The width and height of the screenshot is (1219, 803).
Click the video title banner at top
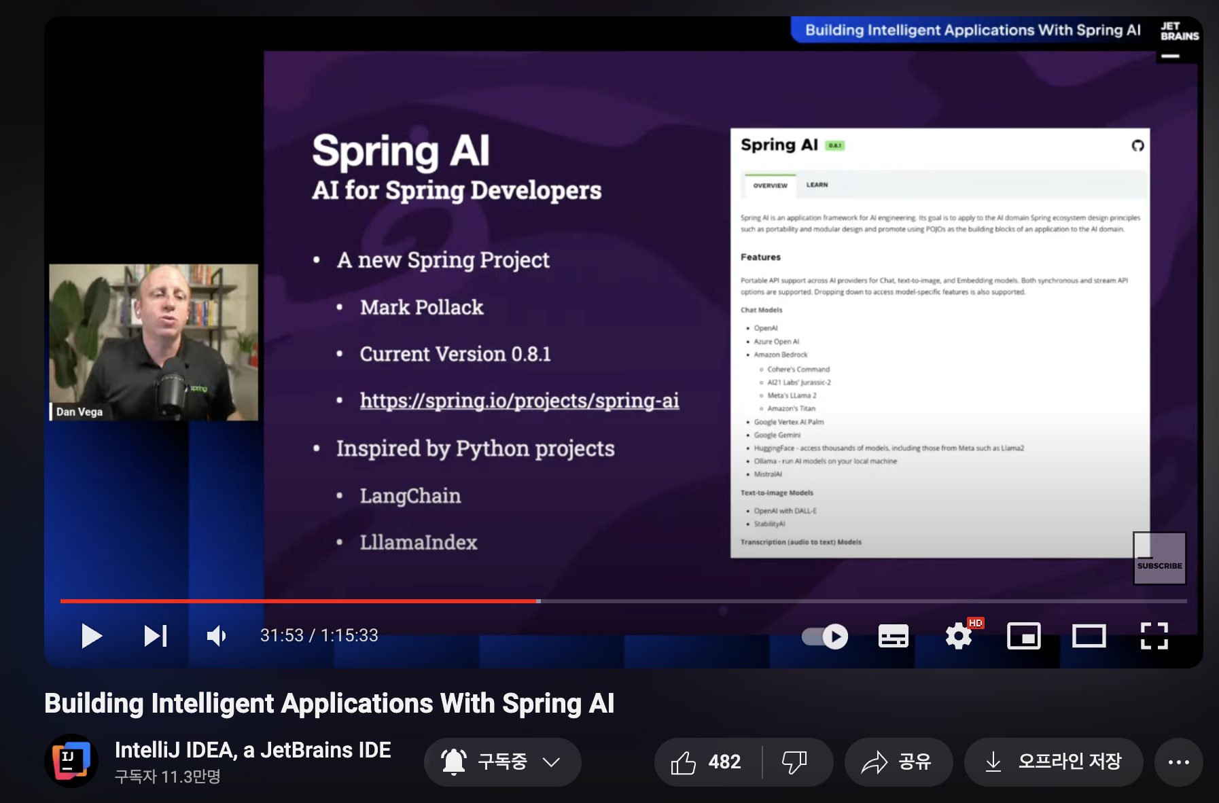(x=973, y=30)
